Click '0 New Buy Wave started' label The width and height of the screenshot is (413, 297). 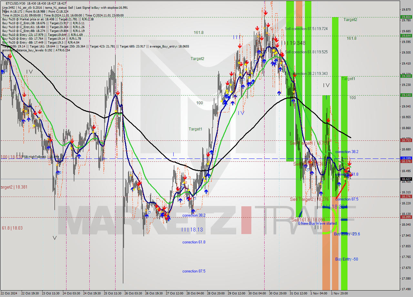coord(317,223)
